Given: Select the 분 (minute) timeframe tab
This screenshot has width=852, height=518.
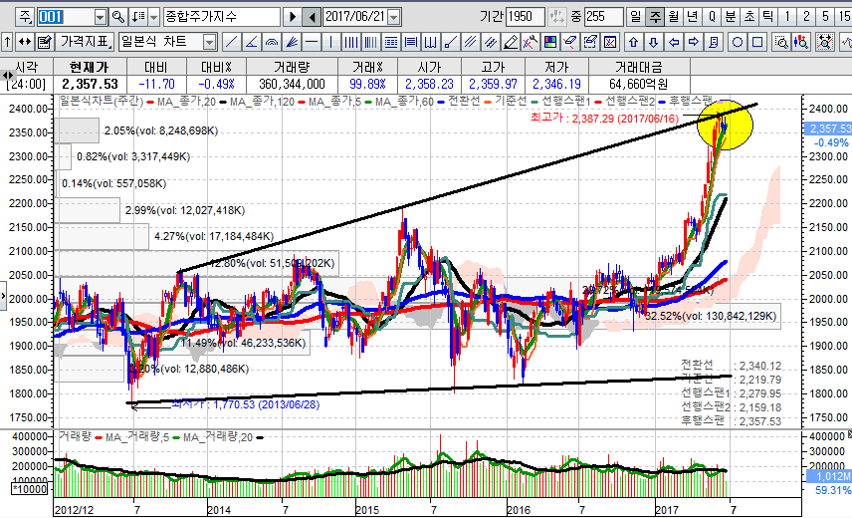Looking at the screenshot, I should coord(731,17).
